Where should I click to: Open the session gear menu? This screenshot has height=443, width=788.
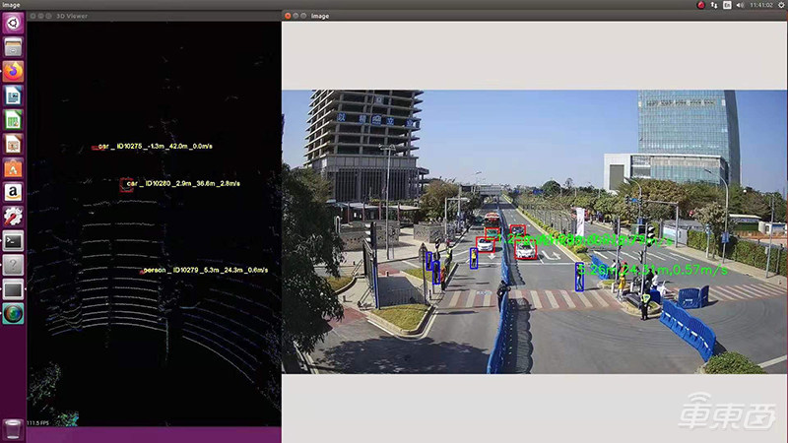click(x=780, y=5)
